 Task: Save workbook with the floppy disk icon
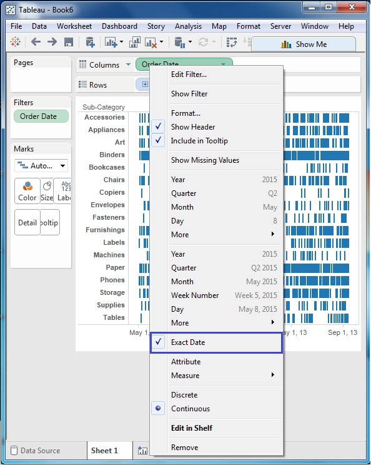(x=69, y=42)
